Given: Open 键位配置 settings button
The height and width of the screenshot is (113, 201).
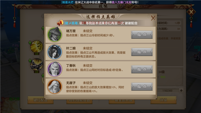Looking at the screenshot, I should 40,100.
